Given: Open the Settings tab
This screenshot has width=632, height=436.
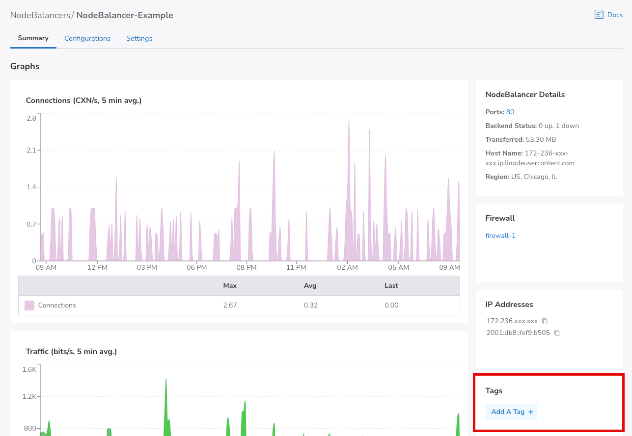Looking at the screenshot, I should (x=139, y=38).
